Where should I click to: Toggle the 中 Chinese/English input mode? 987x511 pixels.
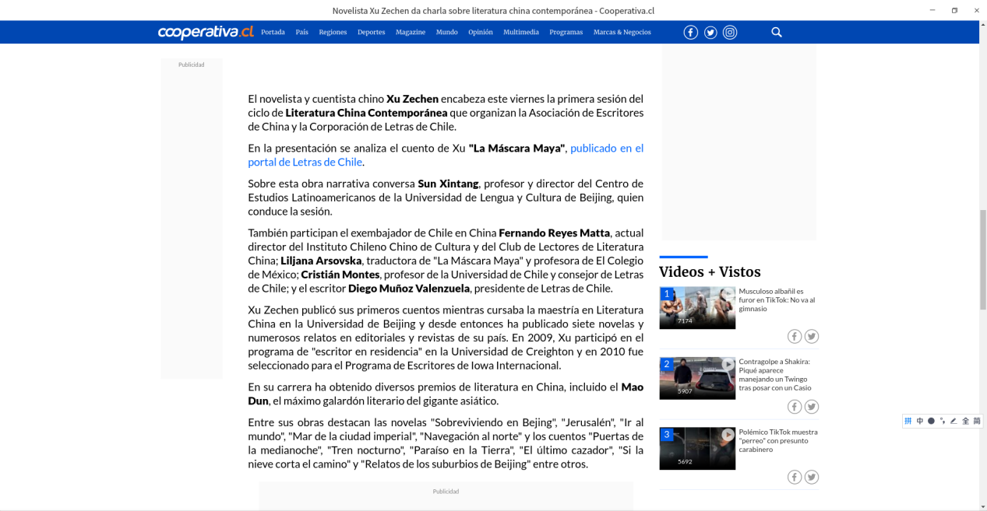[x=919, y=421]
